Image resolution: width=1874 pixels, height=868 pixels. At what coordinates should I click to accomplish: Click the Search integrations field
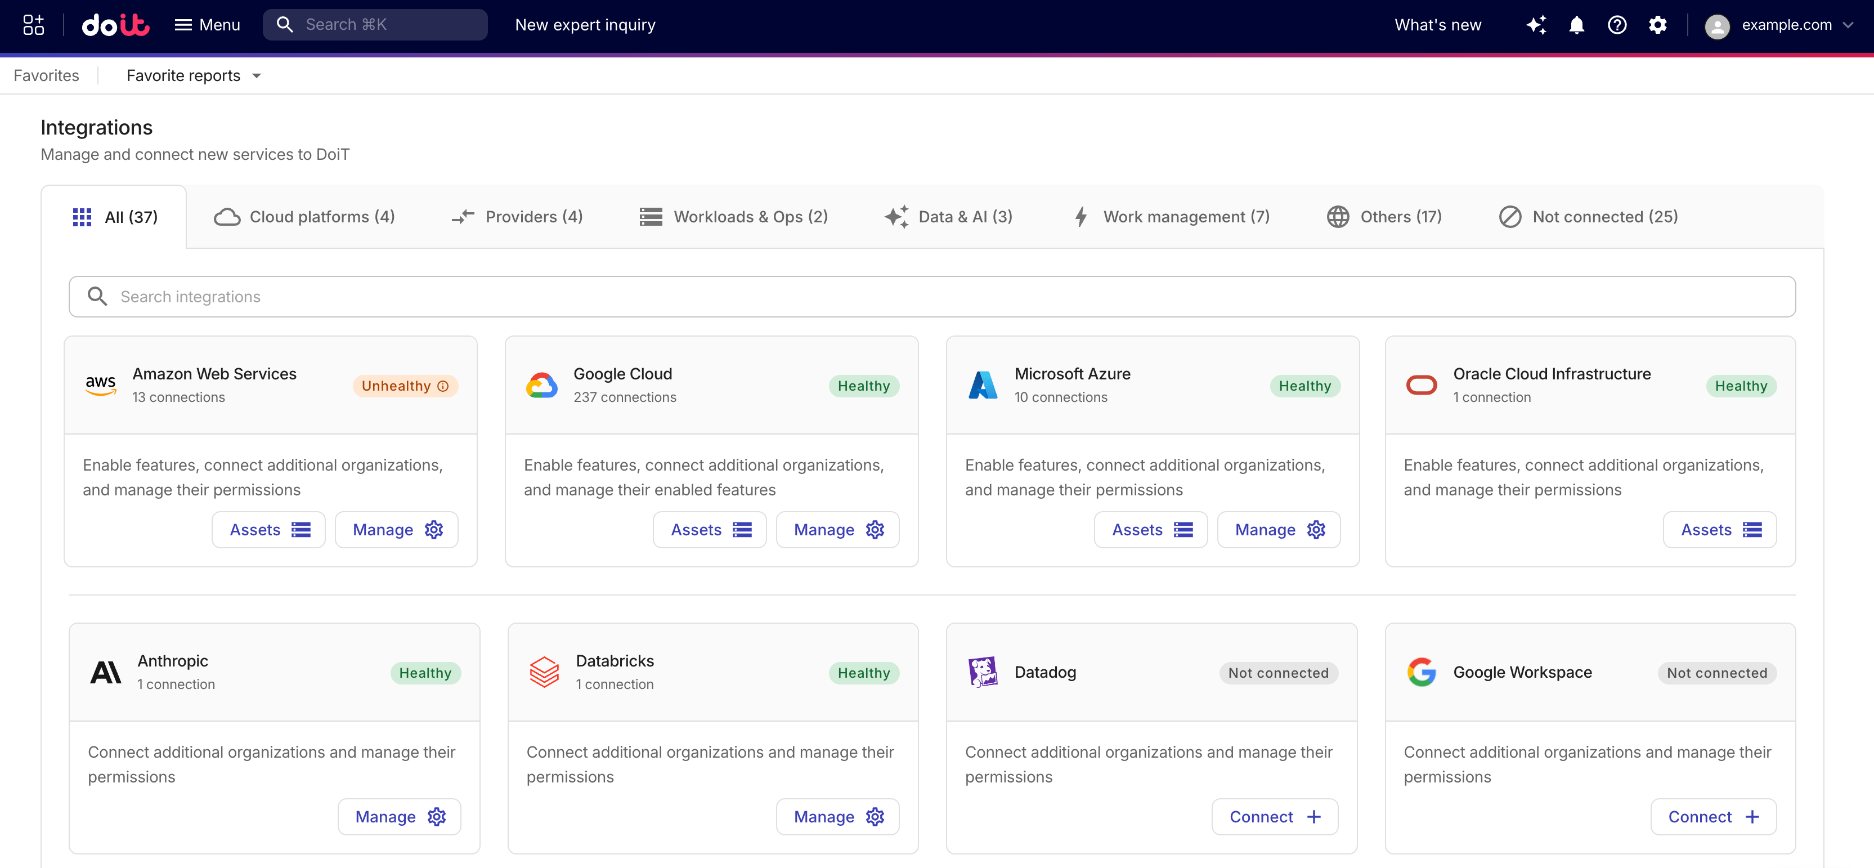(x=932, y=297)
